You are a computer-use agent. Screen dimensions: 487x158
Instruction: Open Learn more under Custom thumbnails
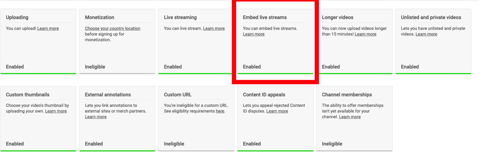point(56,111)
